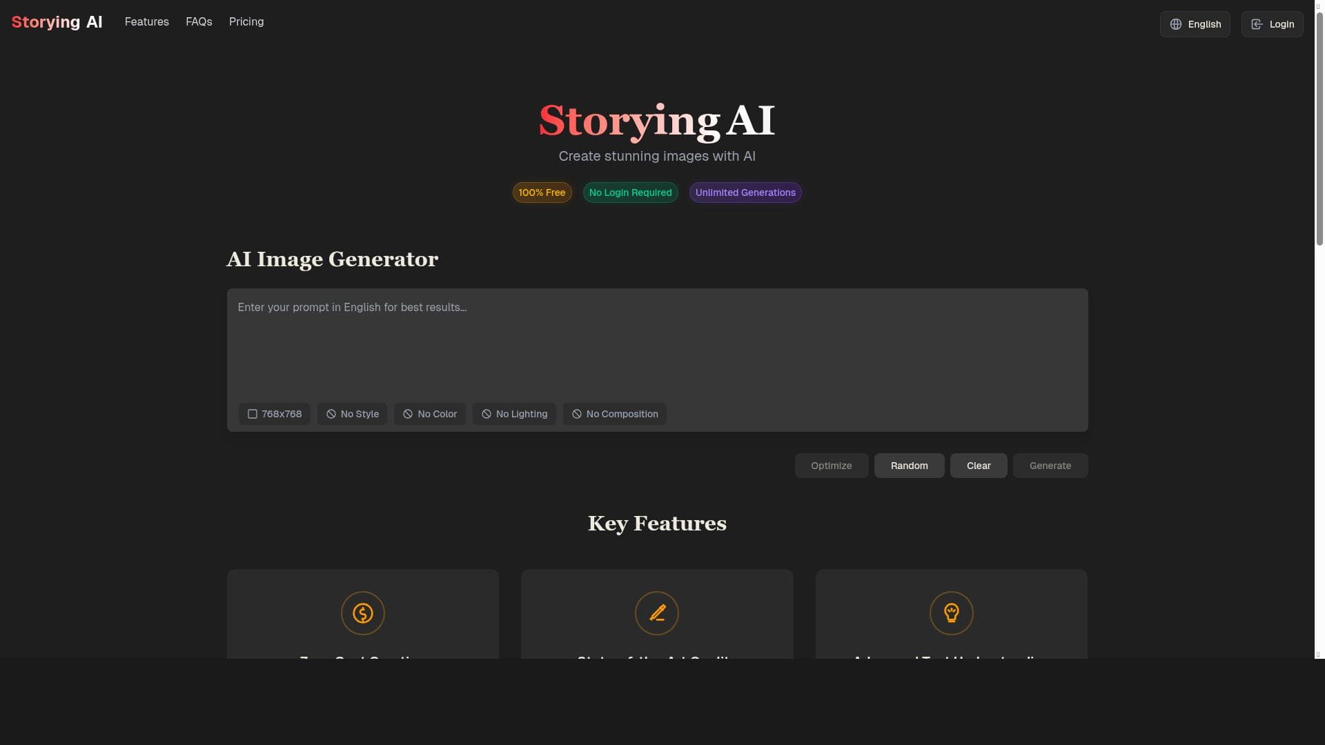Image resolution: width=1325 pixels, height=745 pixels.
Task: Expand the No Color options
Action: pyautogui.click(x=430, y=414)
